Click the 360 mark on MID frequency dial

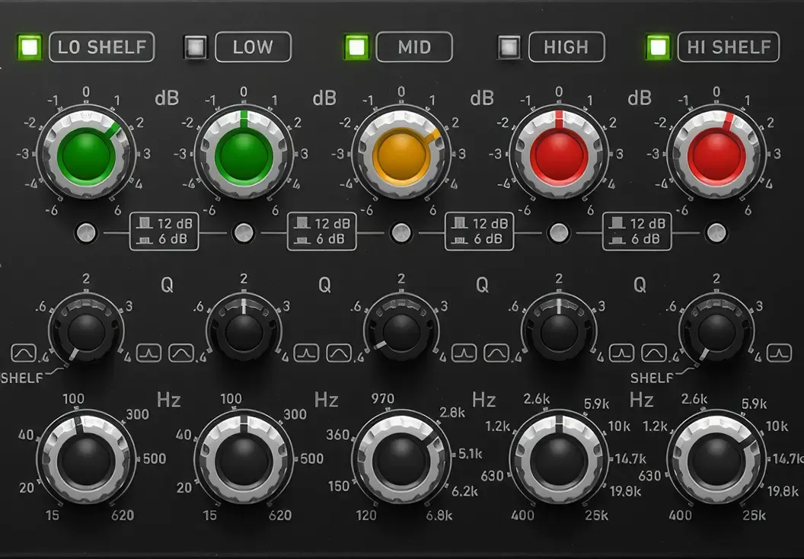point(338,435)
